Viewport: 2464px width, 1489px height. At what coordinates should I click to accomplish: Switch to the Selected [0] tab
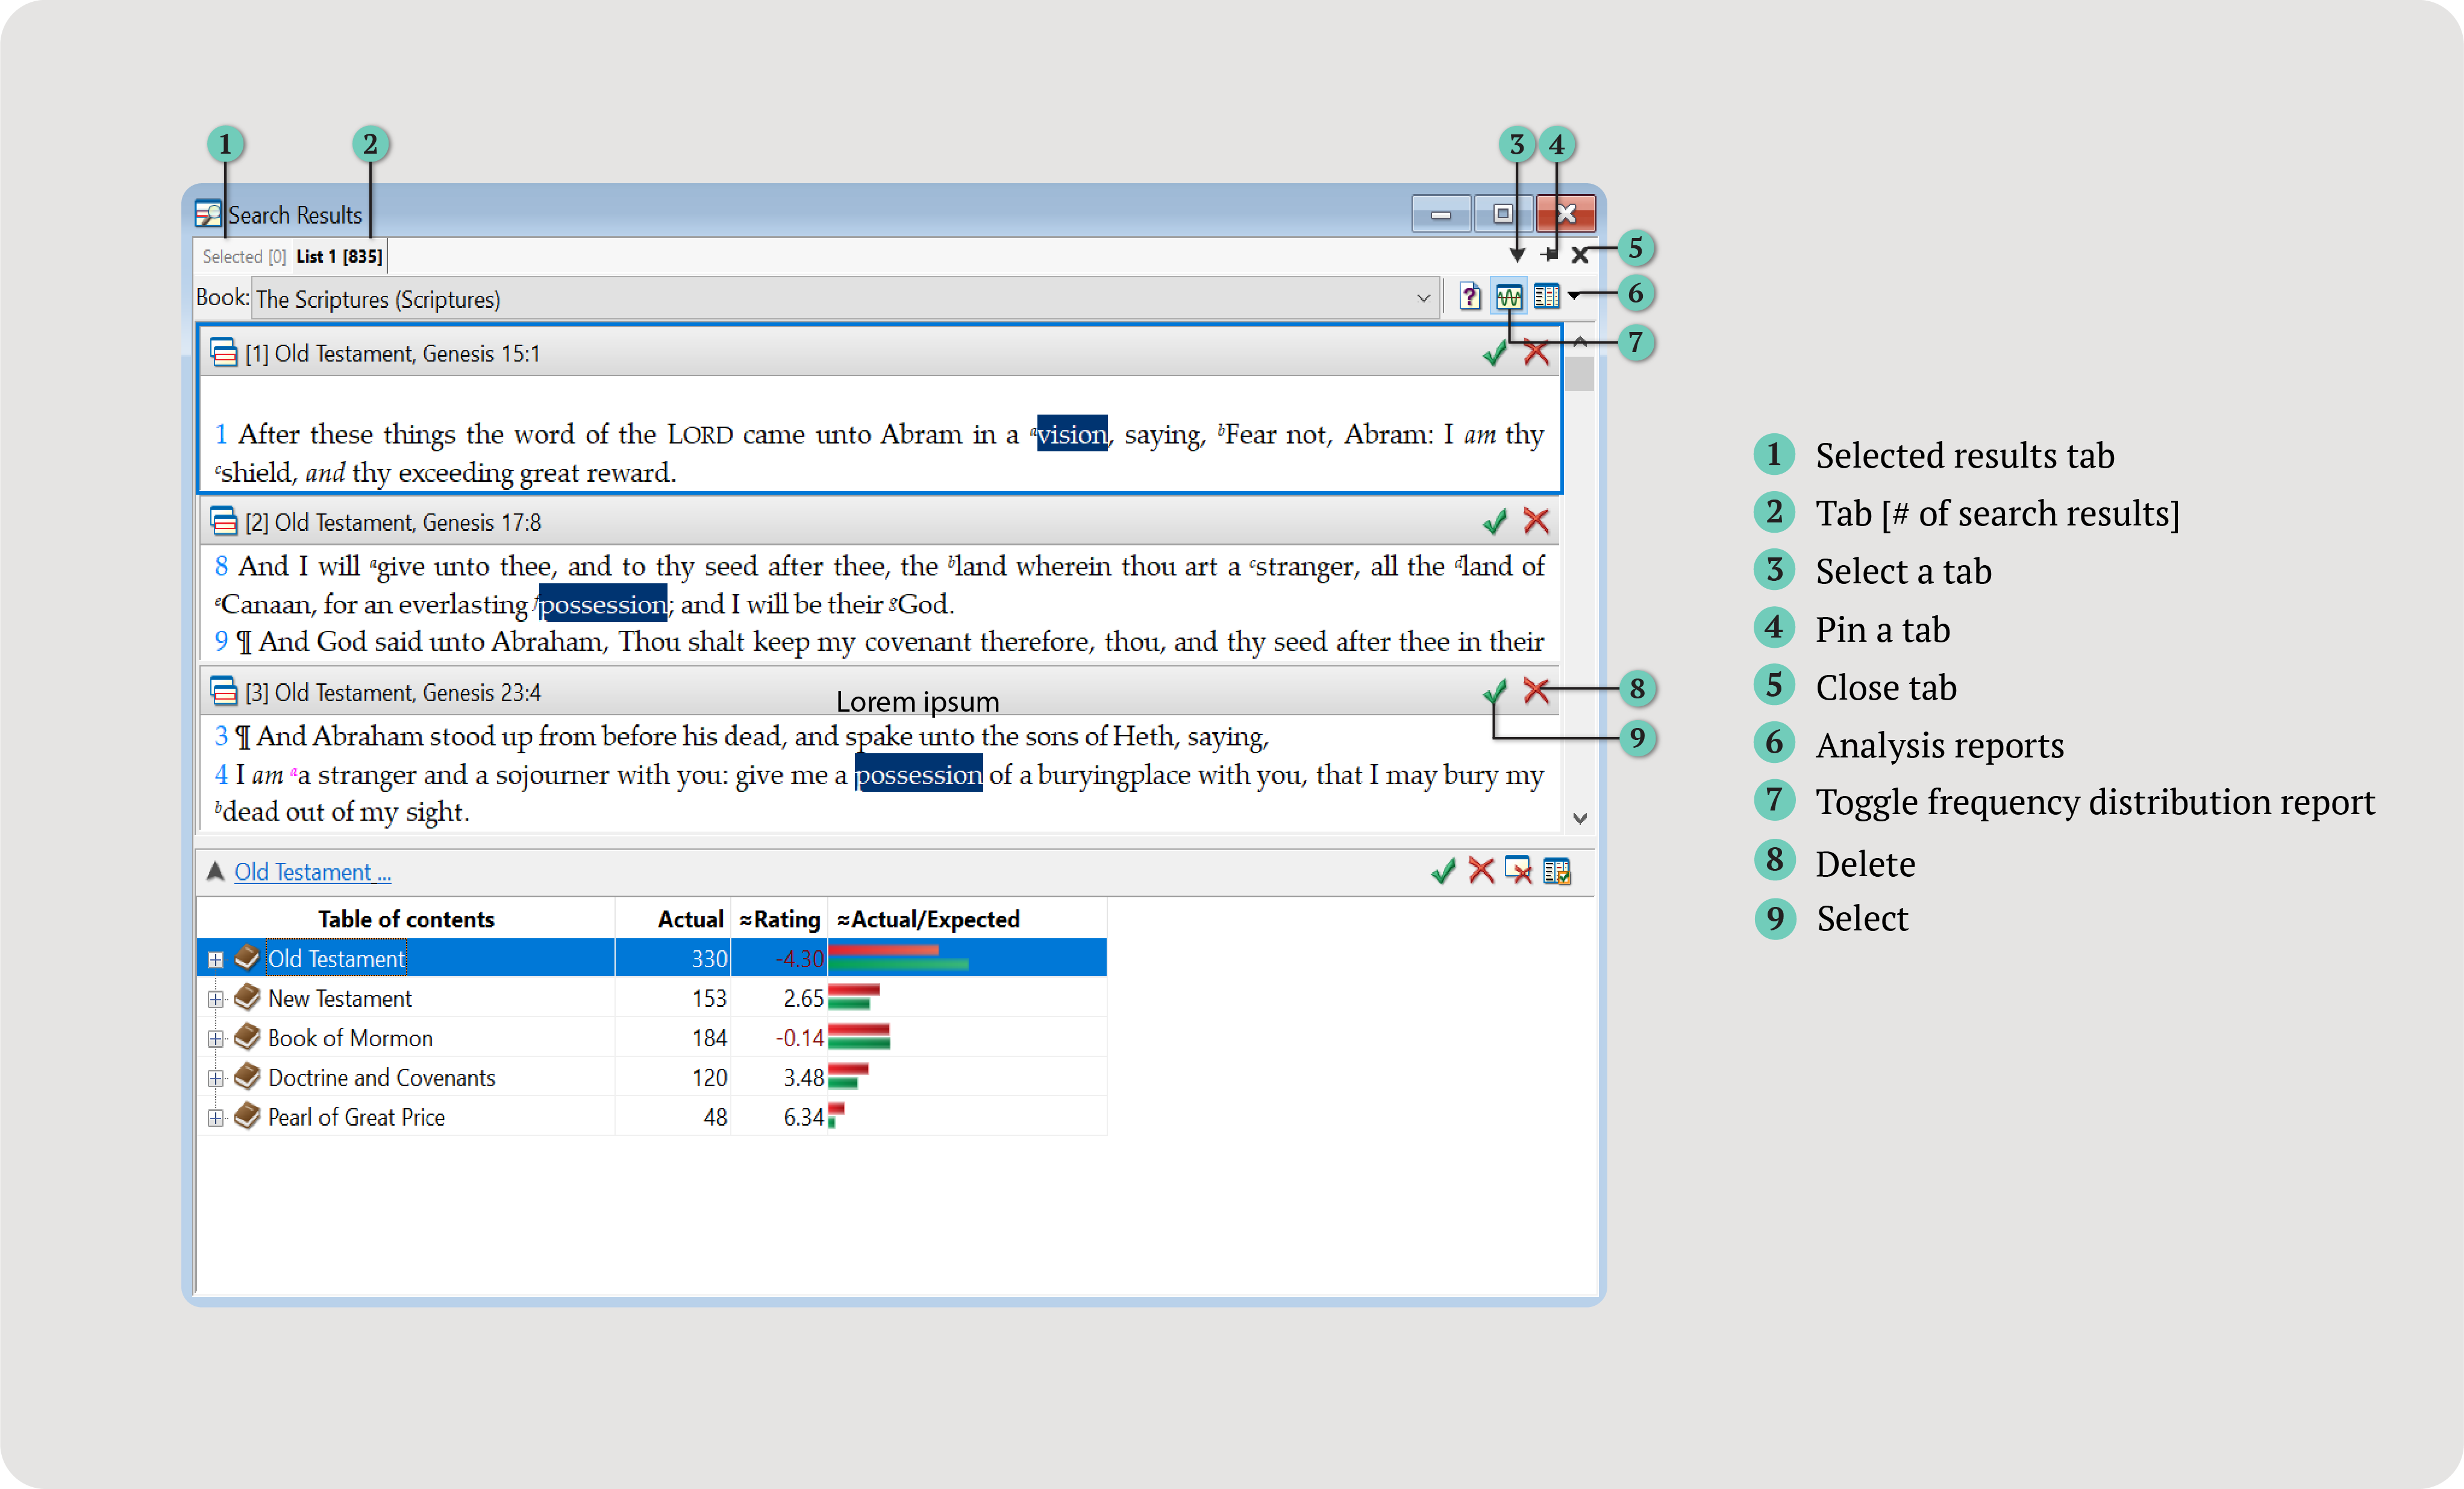244,257
